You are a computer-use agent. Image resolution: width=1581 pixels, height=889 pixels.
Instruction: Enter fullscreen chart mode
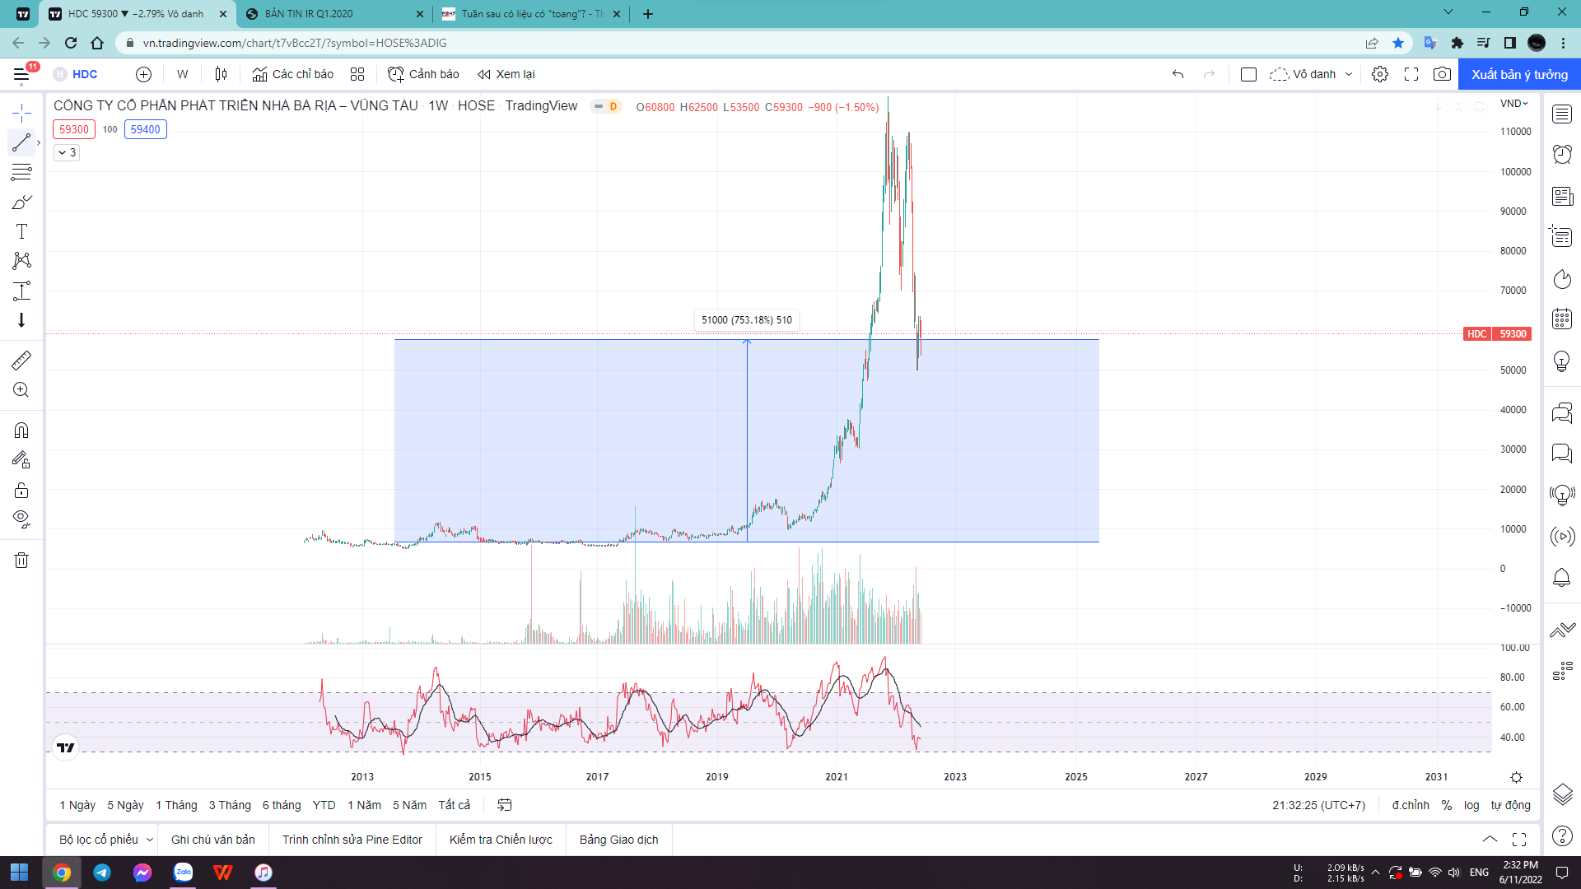[1411, 74]
